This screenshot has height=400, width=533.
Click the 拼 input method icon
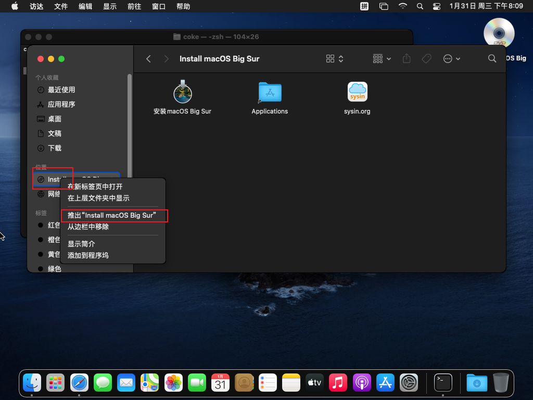coord(364,6)
